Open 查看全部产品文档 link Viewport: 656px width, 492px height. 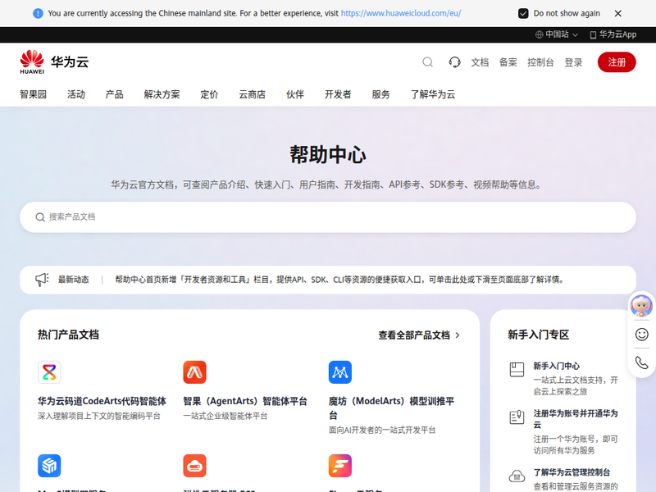414,335
